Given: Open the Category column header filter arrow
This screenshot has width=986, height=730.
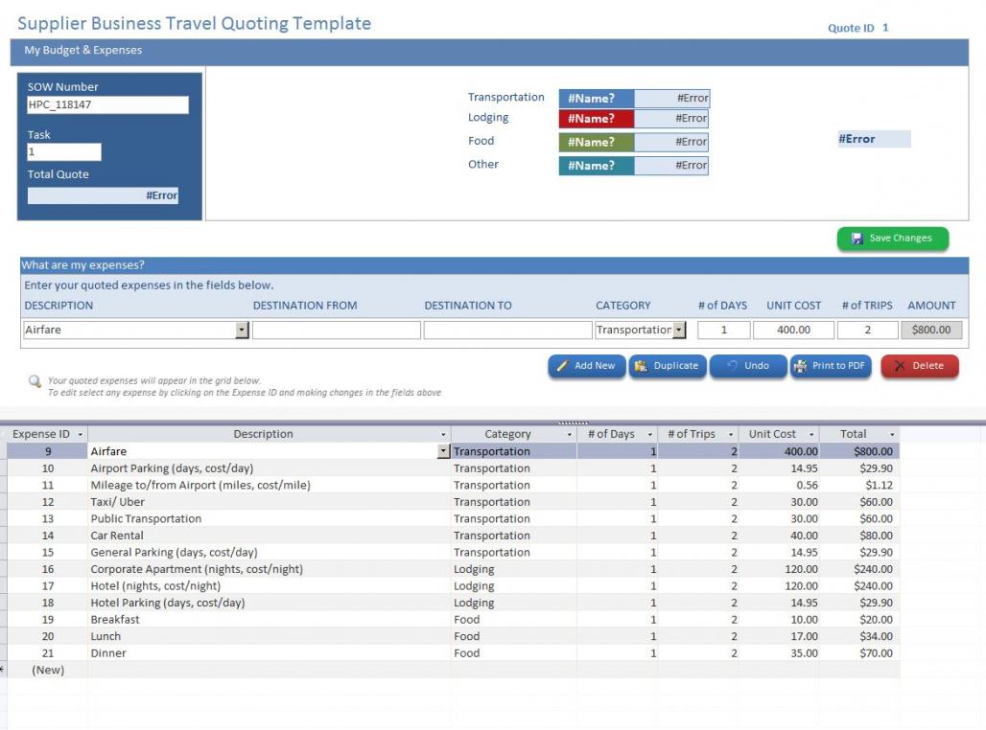Looking at the screenshot, I should tap(569, 434).
